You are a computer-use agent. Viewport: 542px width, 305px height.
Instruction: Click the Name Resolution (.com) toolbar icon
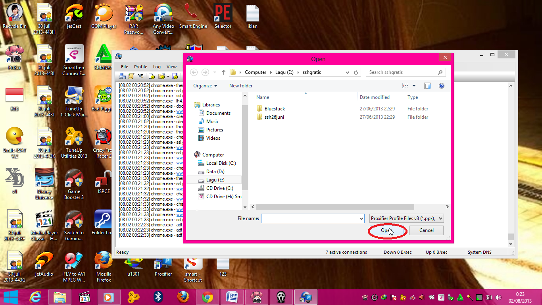(140, 76)
